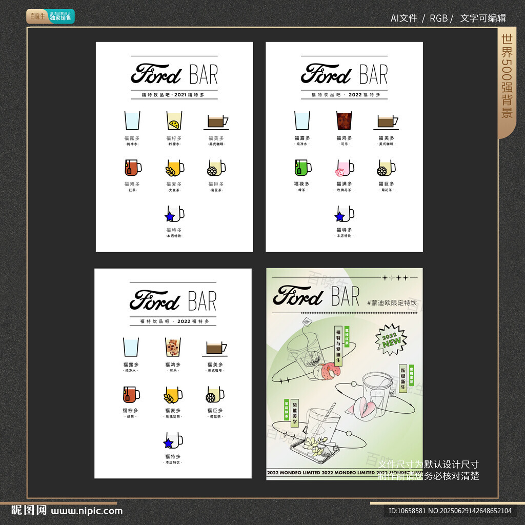
Task: Click the '#蒙迪欧限定特饮' hashtag text
Action: point(392,303)
